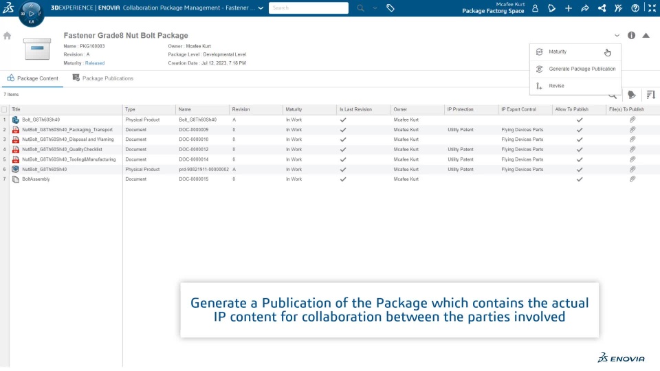
Task: Click the NutBolt_G8Th60Sh40 physical product icon
Action: [x=16, y=170]
